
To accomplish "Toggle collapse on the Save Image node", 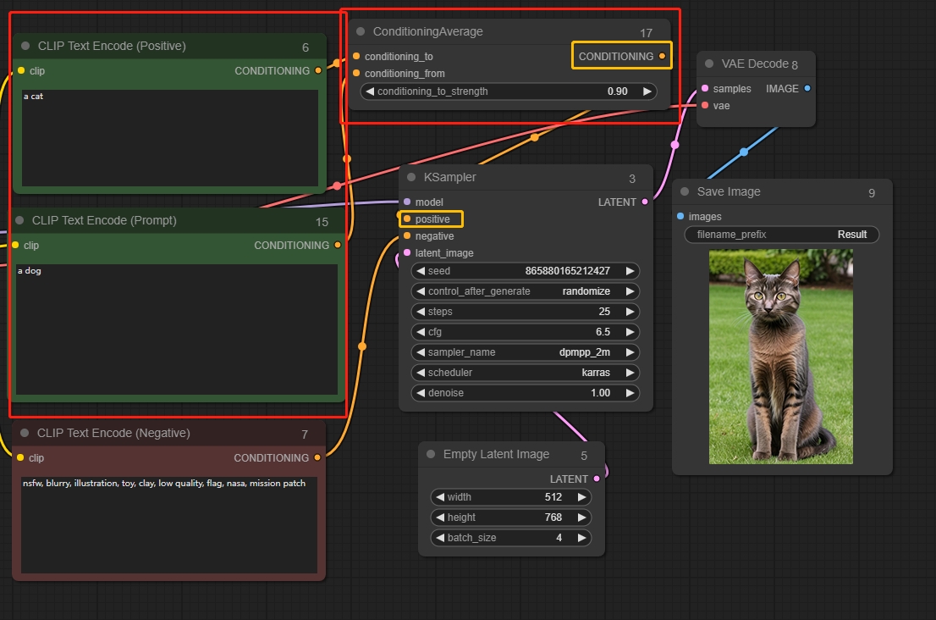I will 685,192.
